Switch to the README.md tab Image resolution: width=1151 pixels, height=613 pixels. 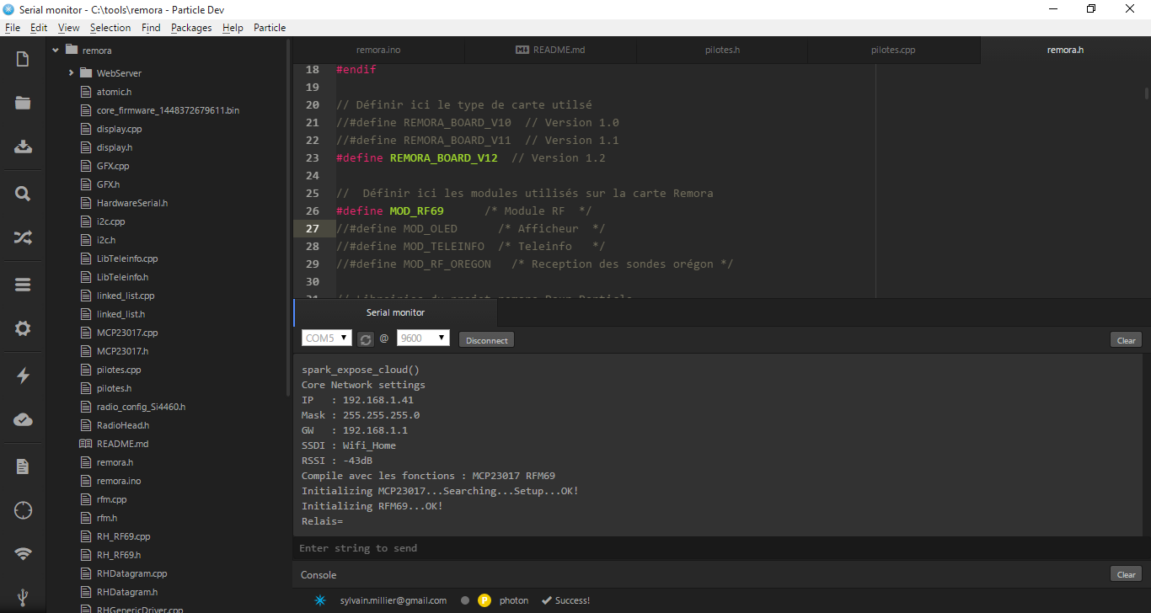click(x=550, y=50)
